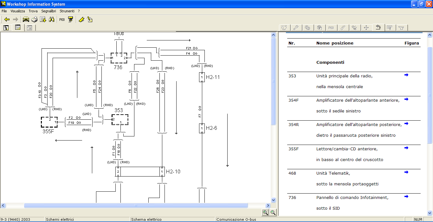
Task: Click the note with pencil icon
Action: point(90,20)
